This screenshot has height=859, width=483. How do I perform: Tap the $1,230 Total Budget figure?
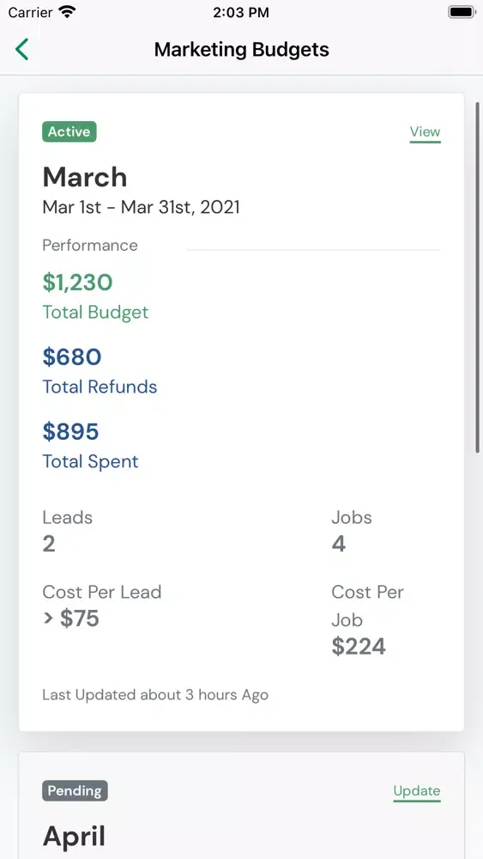(x=78, y=283)
